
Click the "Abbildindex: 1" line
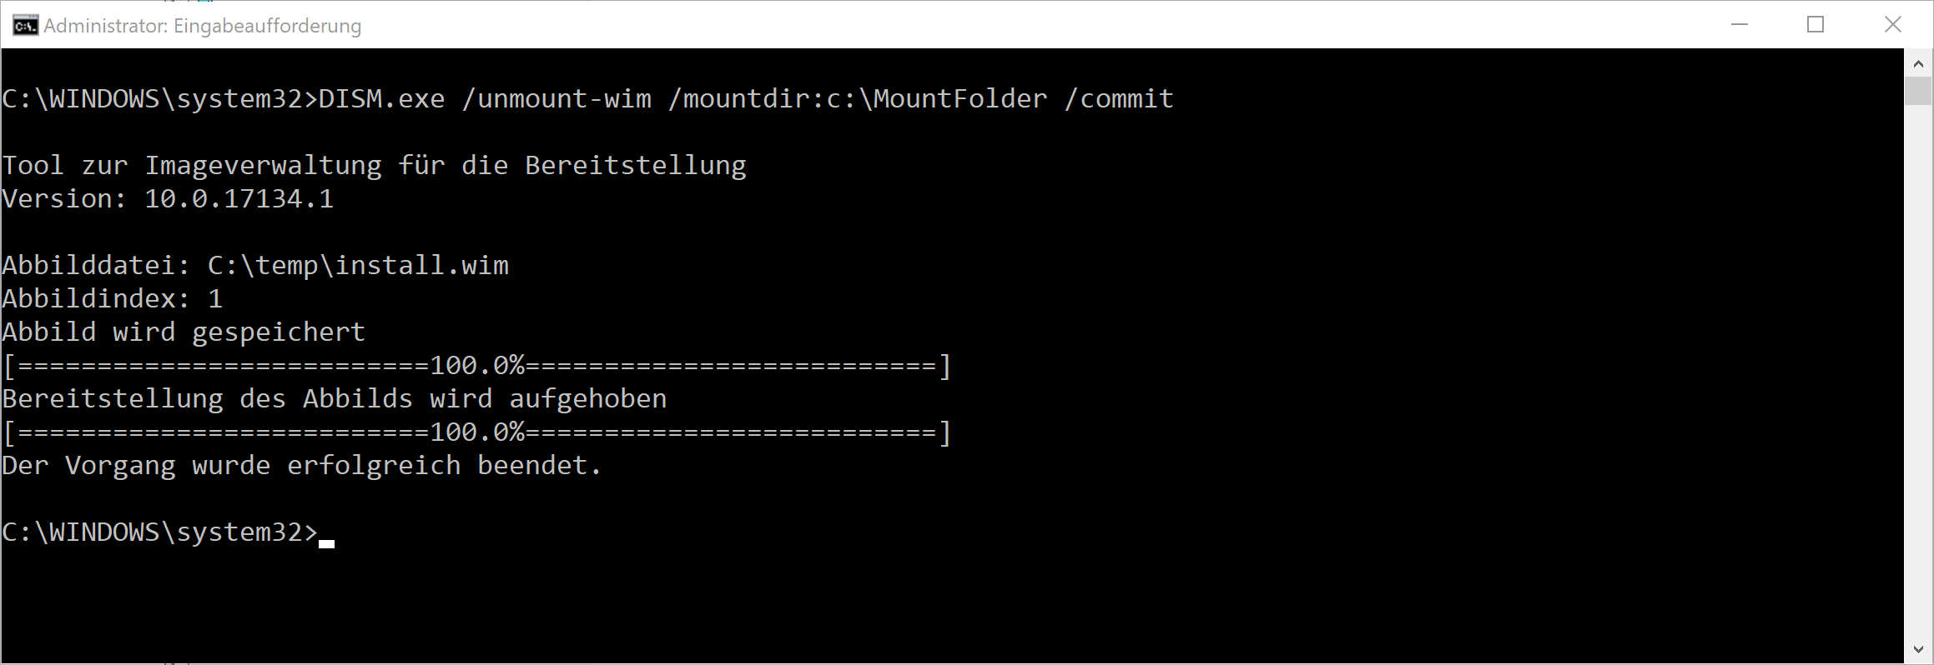point(113,299)
